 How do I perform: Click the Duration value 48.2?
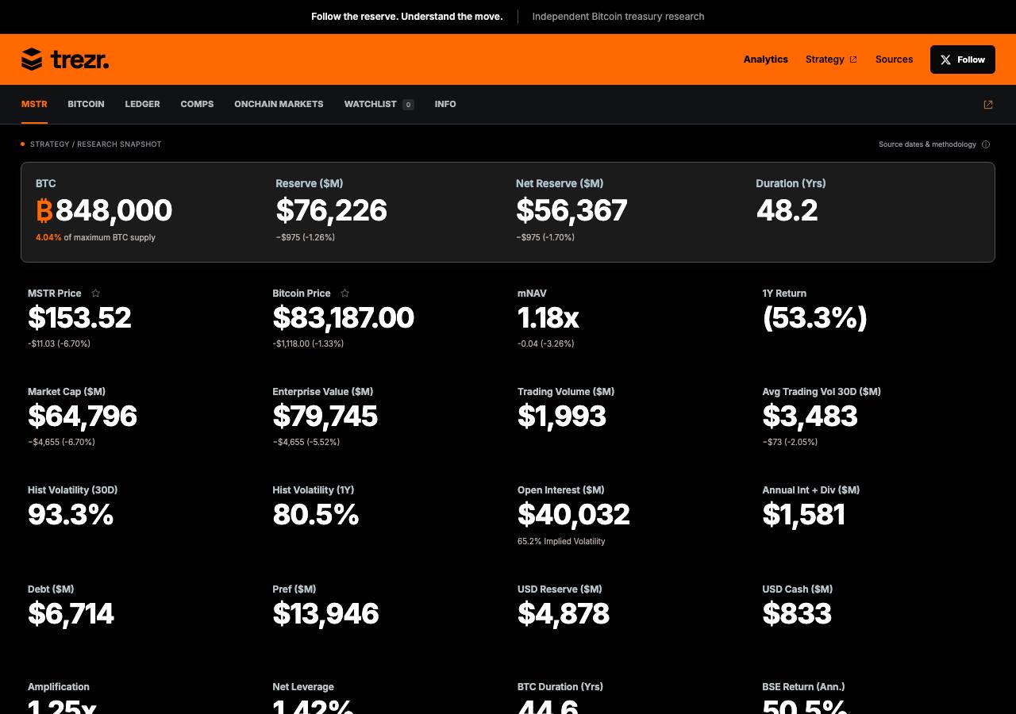(x=787, y=211)
